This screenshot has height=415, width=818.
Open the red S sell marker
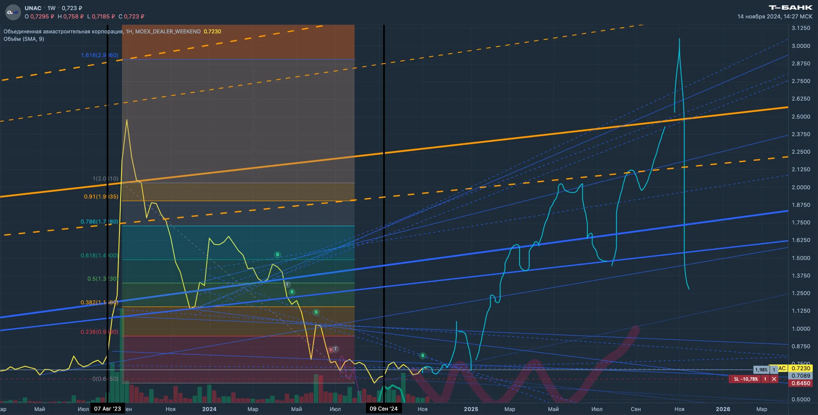[330, 350]
